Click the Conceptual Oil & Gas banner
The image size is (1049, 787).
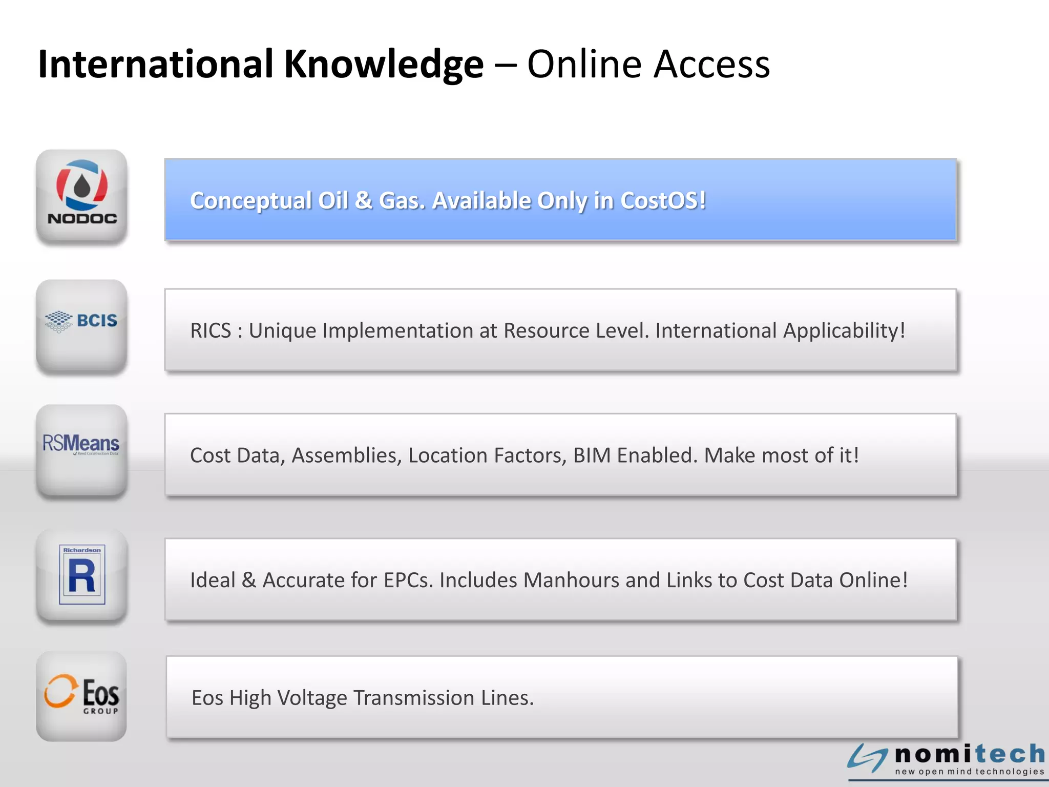coord(560,200)
